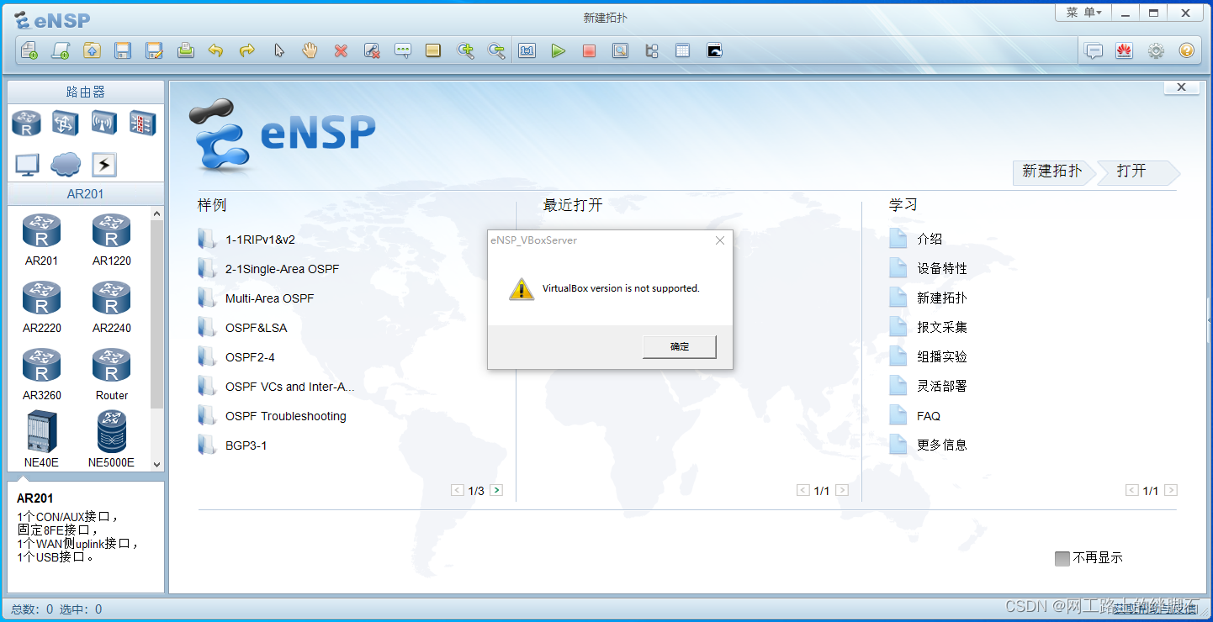Select the WLAN device category icon
The width and height of the screenshot is (1213, 622).
(104, 124)
